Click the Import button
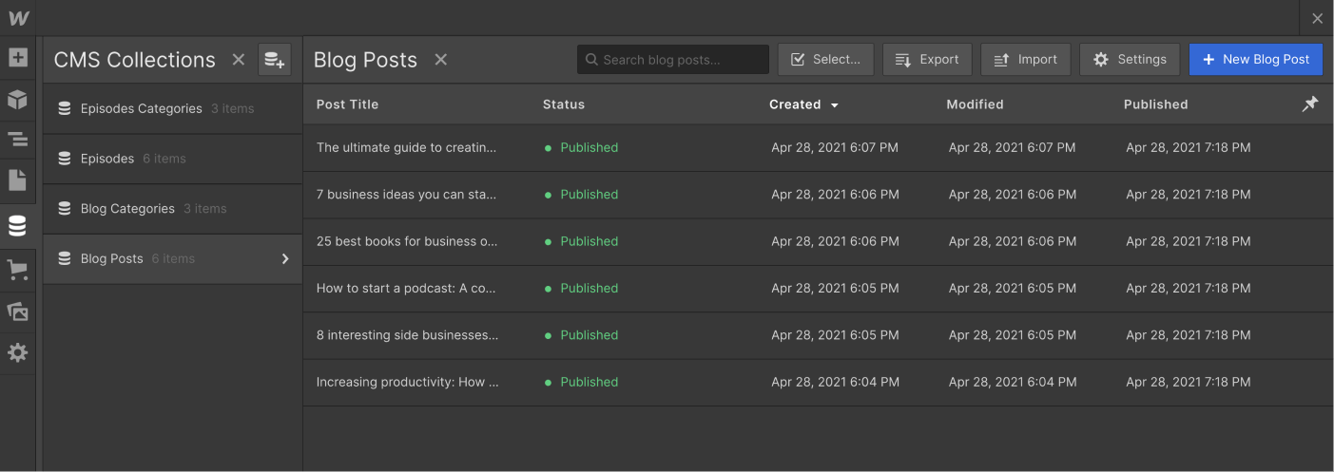1334x472 pixels. (1026, 59)
